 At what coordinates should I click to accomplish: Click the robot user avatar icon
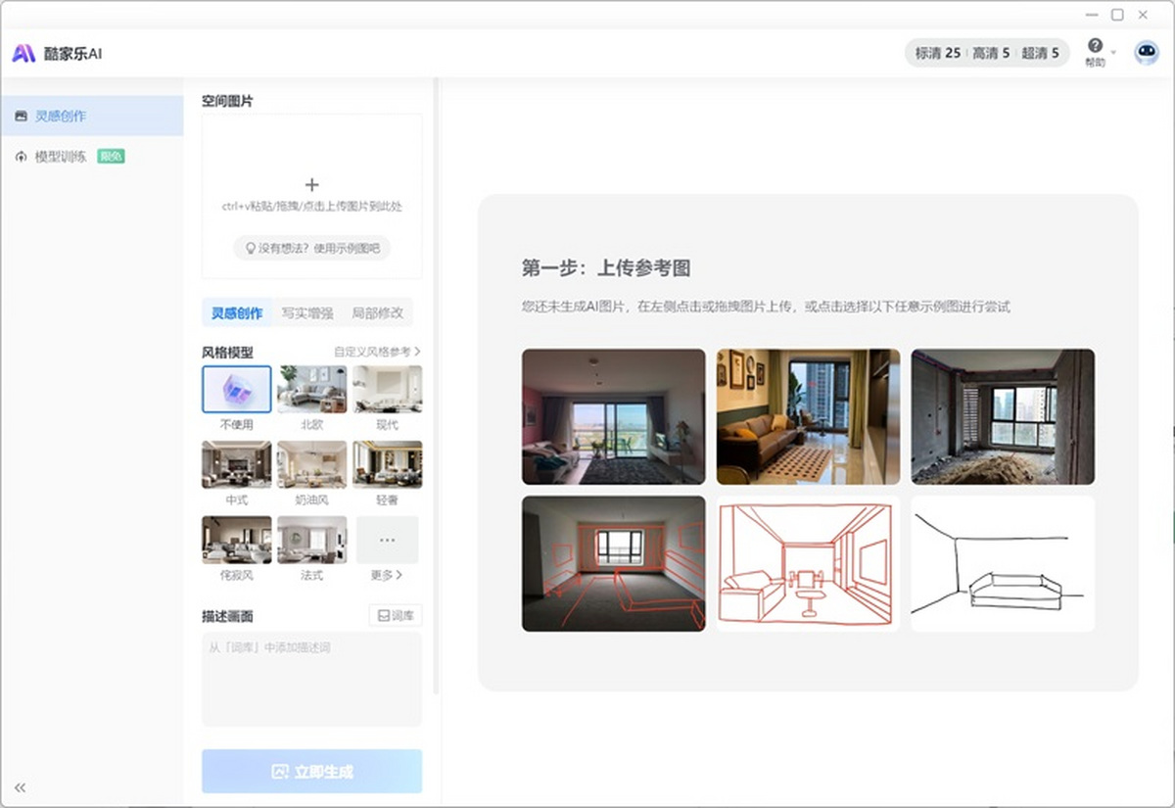tap(1146, 53)
